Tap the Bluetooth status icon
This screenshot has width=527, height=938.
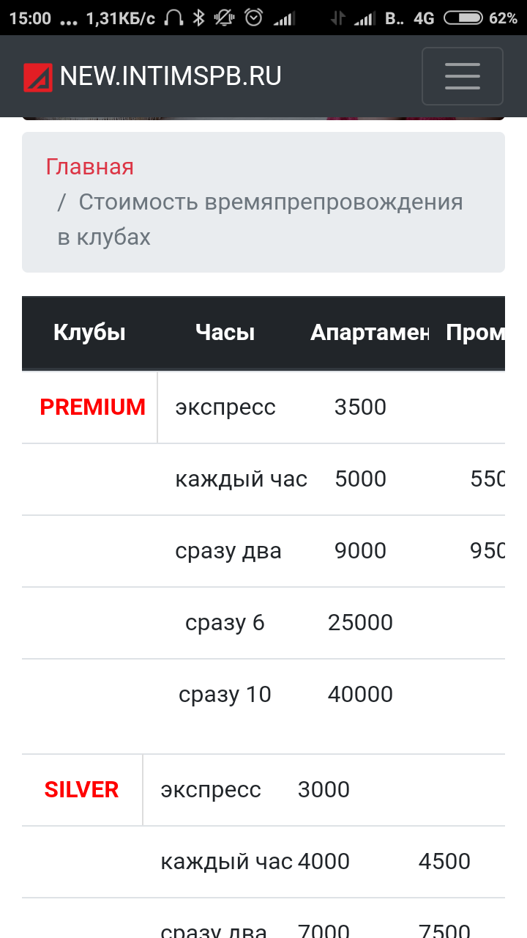click(198, 18)
